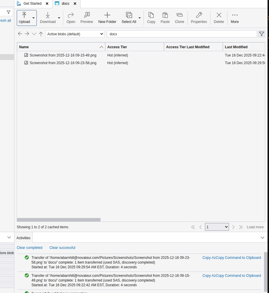The width and height of the screenshot is (269, 293).
Task: Close the Get Started tab
Action: tap(47, 4)
